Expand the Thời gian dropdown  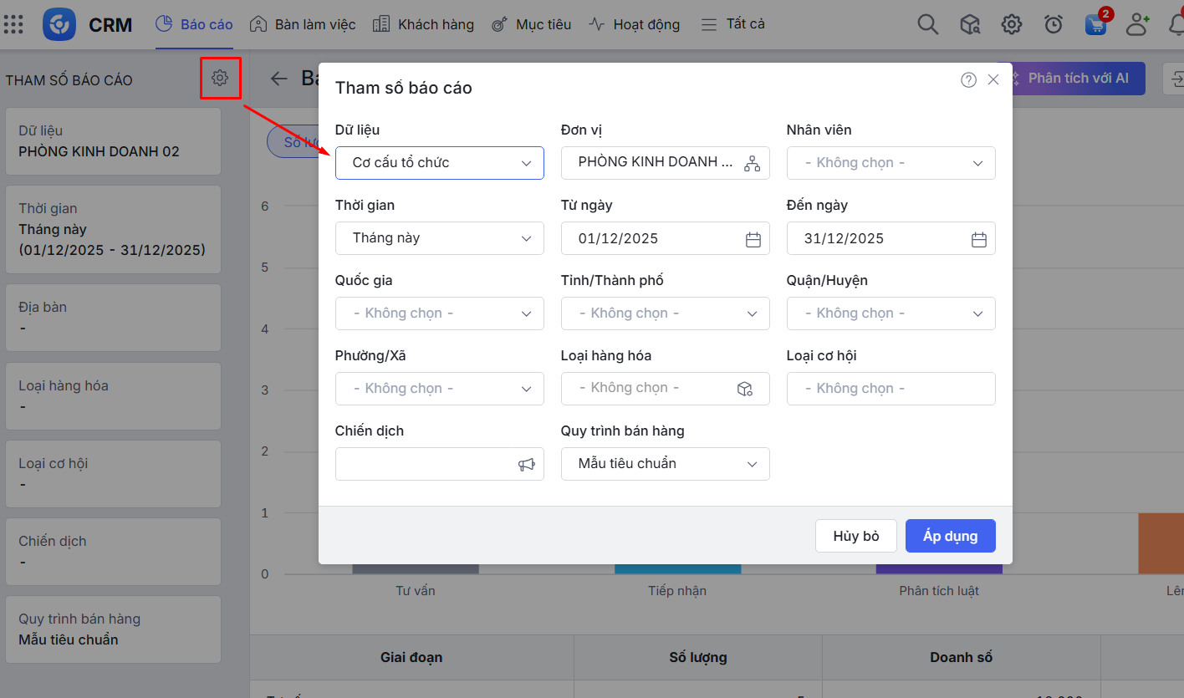pyautogui.click(x=439, y=238)
